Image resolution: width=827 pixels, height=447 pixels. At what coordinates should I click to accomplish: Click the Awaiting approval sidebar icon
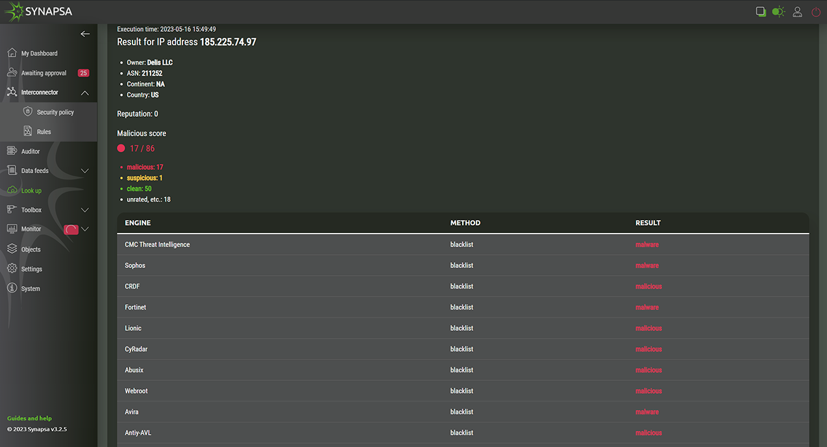point(12,73)
